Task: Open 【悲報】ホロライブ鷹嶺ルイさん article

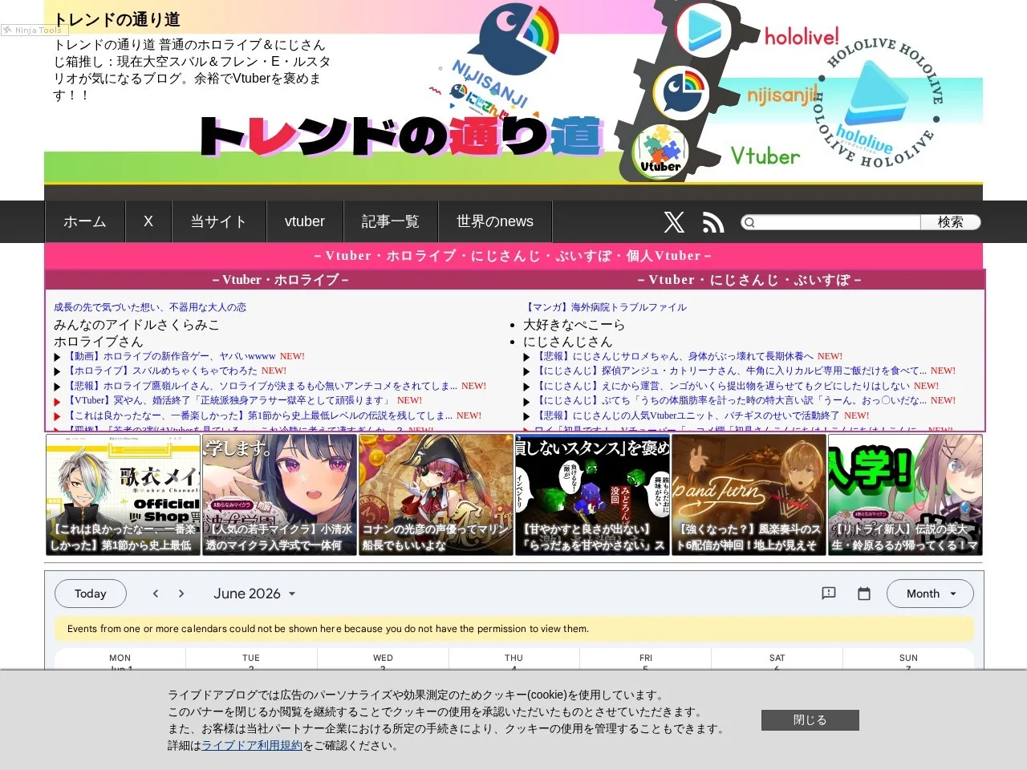Action: (261, 386)
